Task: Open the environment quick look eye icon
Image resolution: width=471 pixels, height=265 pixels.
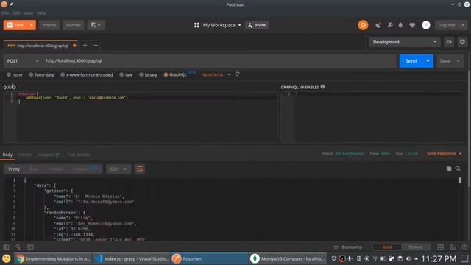Action: coord(449,42)
